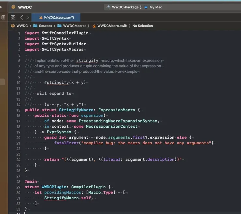Click the Run play button in toolbar
Image resolution: width=241 pixels, height=214 pixels.
tap(1, 7)
